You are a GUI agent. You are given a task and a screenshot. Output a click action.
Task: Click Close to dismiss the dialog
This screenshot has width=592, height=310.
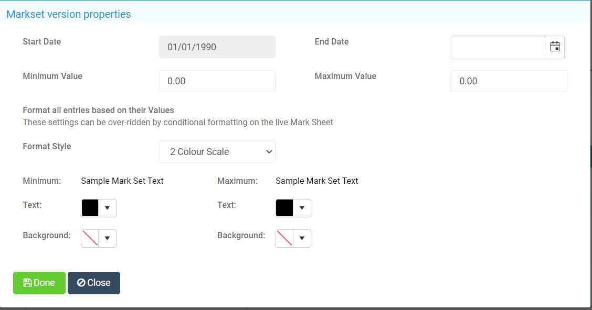(x=93, y=282)
